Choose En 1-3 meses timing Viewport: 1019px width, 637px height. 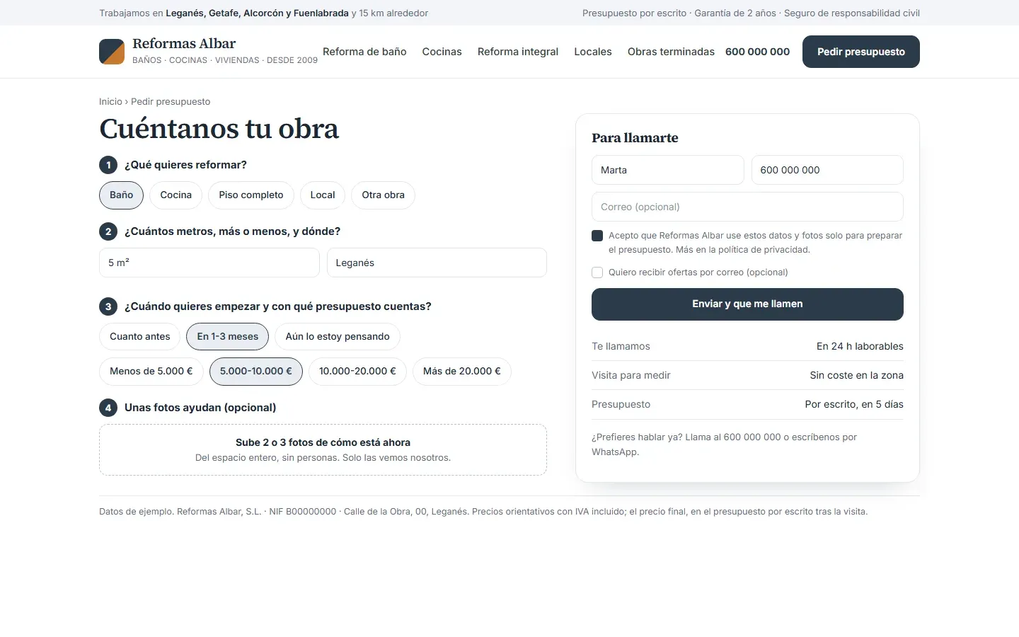click(228, 337)
